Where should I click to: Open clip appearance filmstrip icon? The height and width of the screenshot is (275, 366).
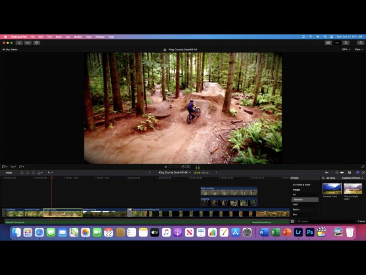(350, 173)
